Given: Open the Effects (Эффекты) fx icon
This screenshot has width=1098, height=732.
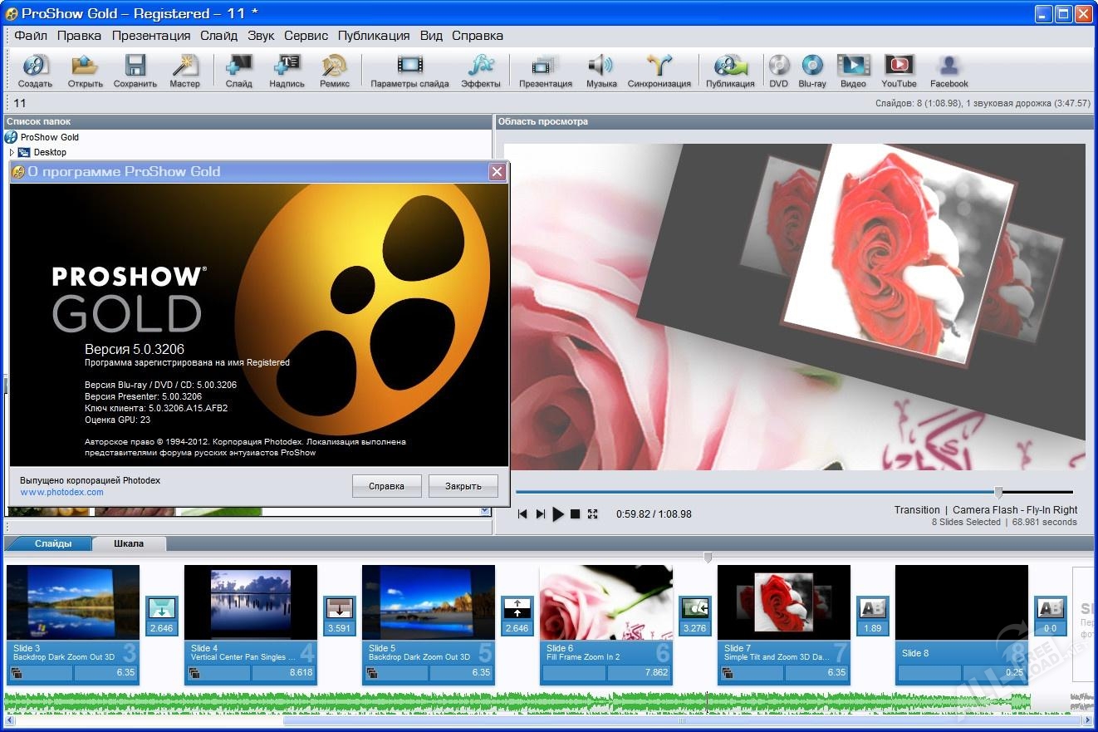Looking at the screenshot, I should click(481, 67).
